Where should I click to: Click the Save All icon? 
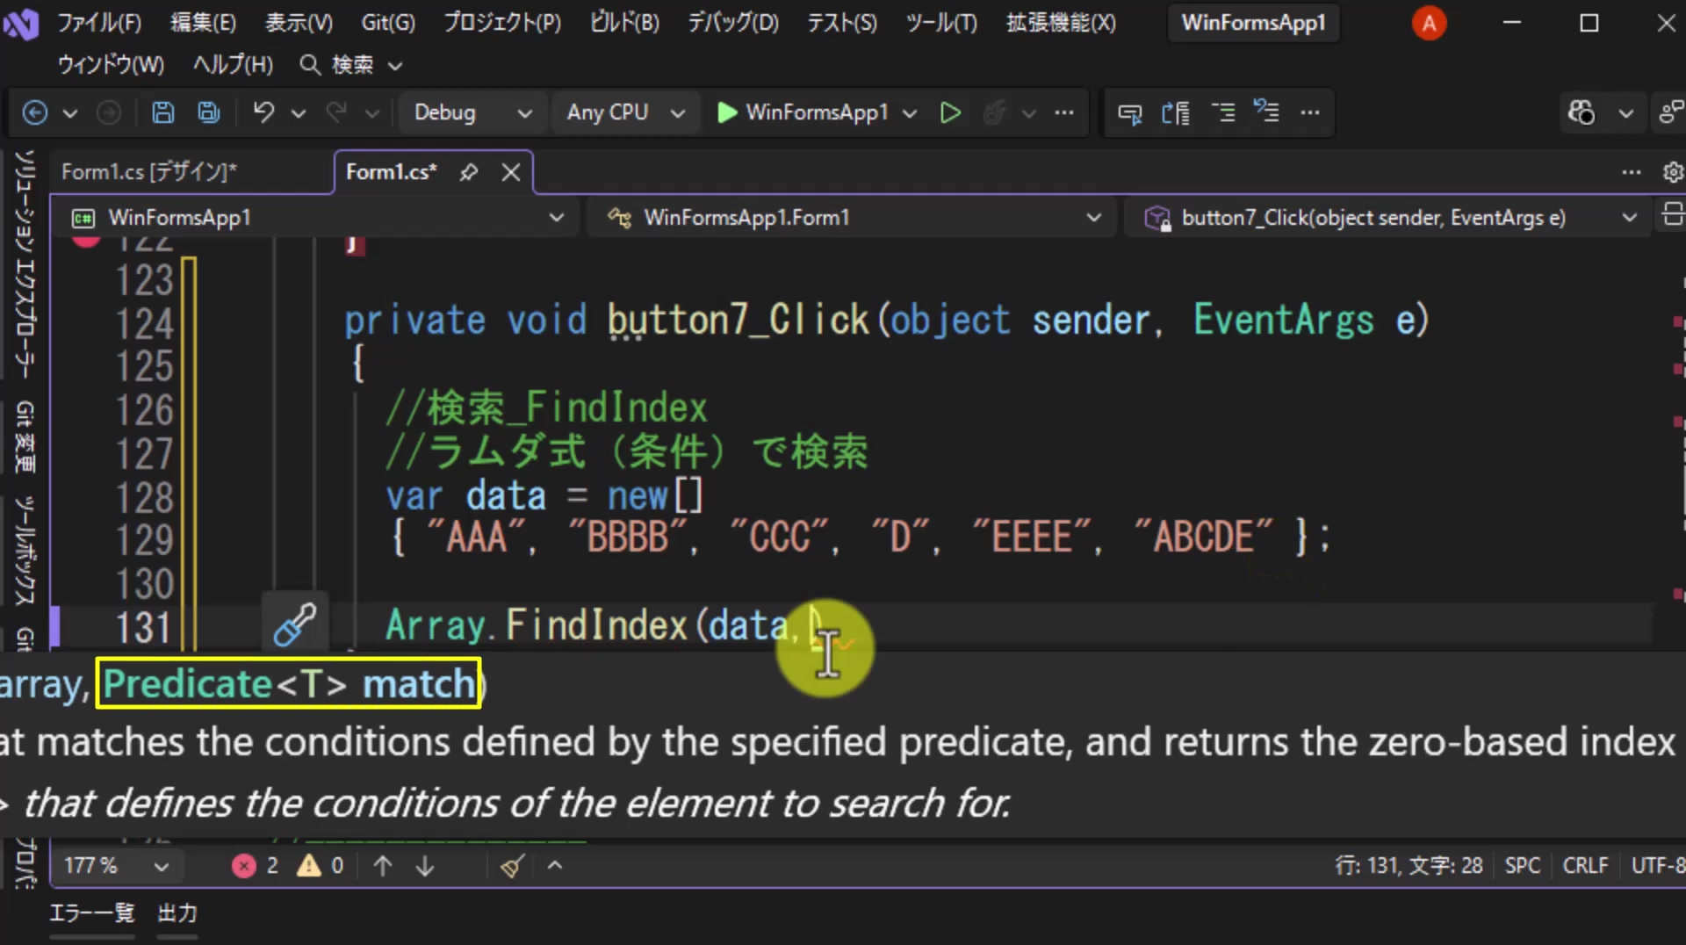[208, 112]
